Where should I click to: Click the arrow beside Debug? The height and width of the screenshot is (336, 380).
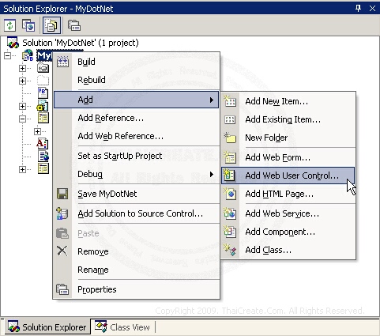click(212, 174)
